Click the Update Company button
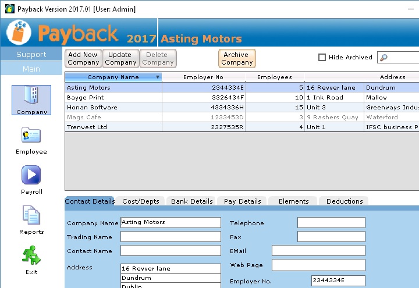The image size is (419, 288). point(120,58)
